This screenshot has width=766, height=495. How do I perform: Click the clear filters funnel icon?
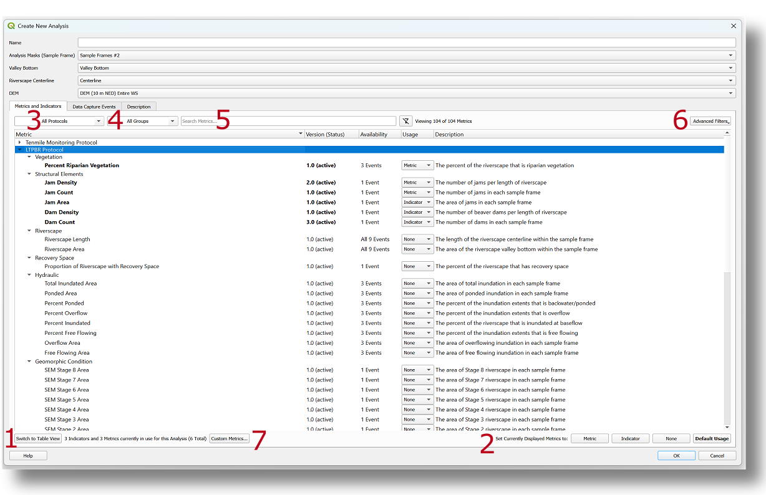coord(405,121)
